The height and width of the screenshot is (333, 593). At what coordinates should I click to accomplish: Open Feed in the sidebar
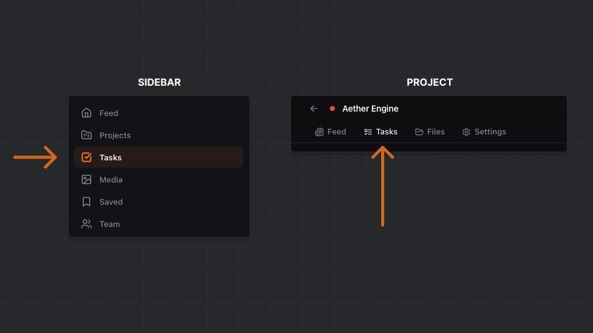point(159,113)
